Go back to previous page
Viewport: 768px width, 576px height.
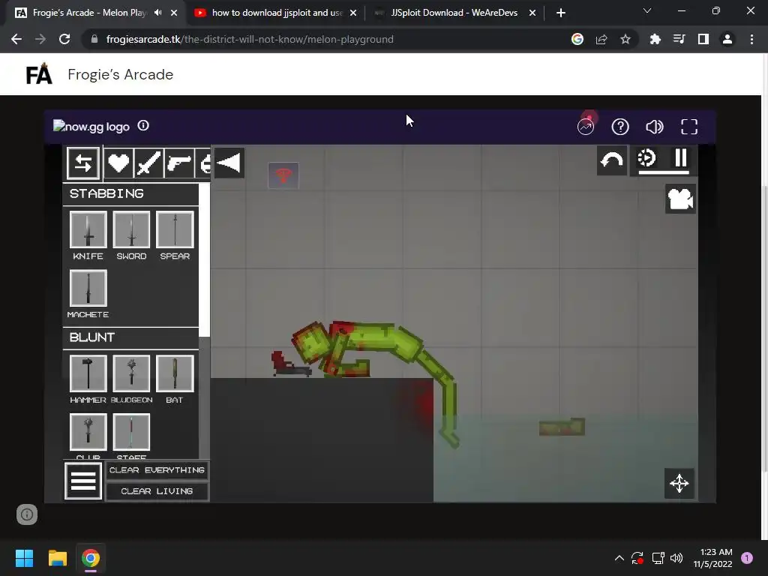pos(16,39)
